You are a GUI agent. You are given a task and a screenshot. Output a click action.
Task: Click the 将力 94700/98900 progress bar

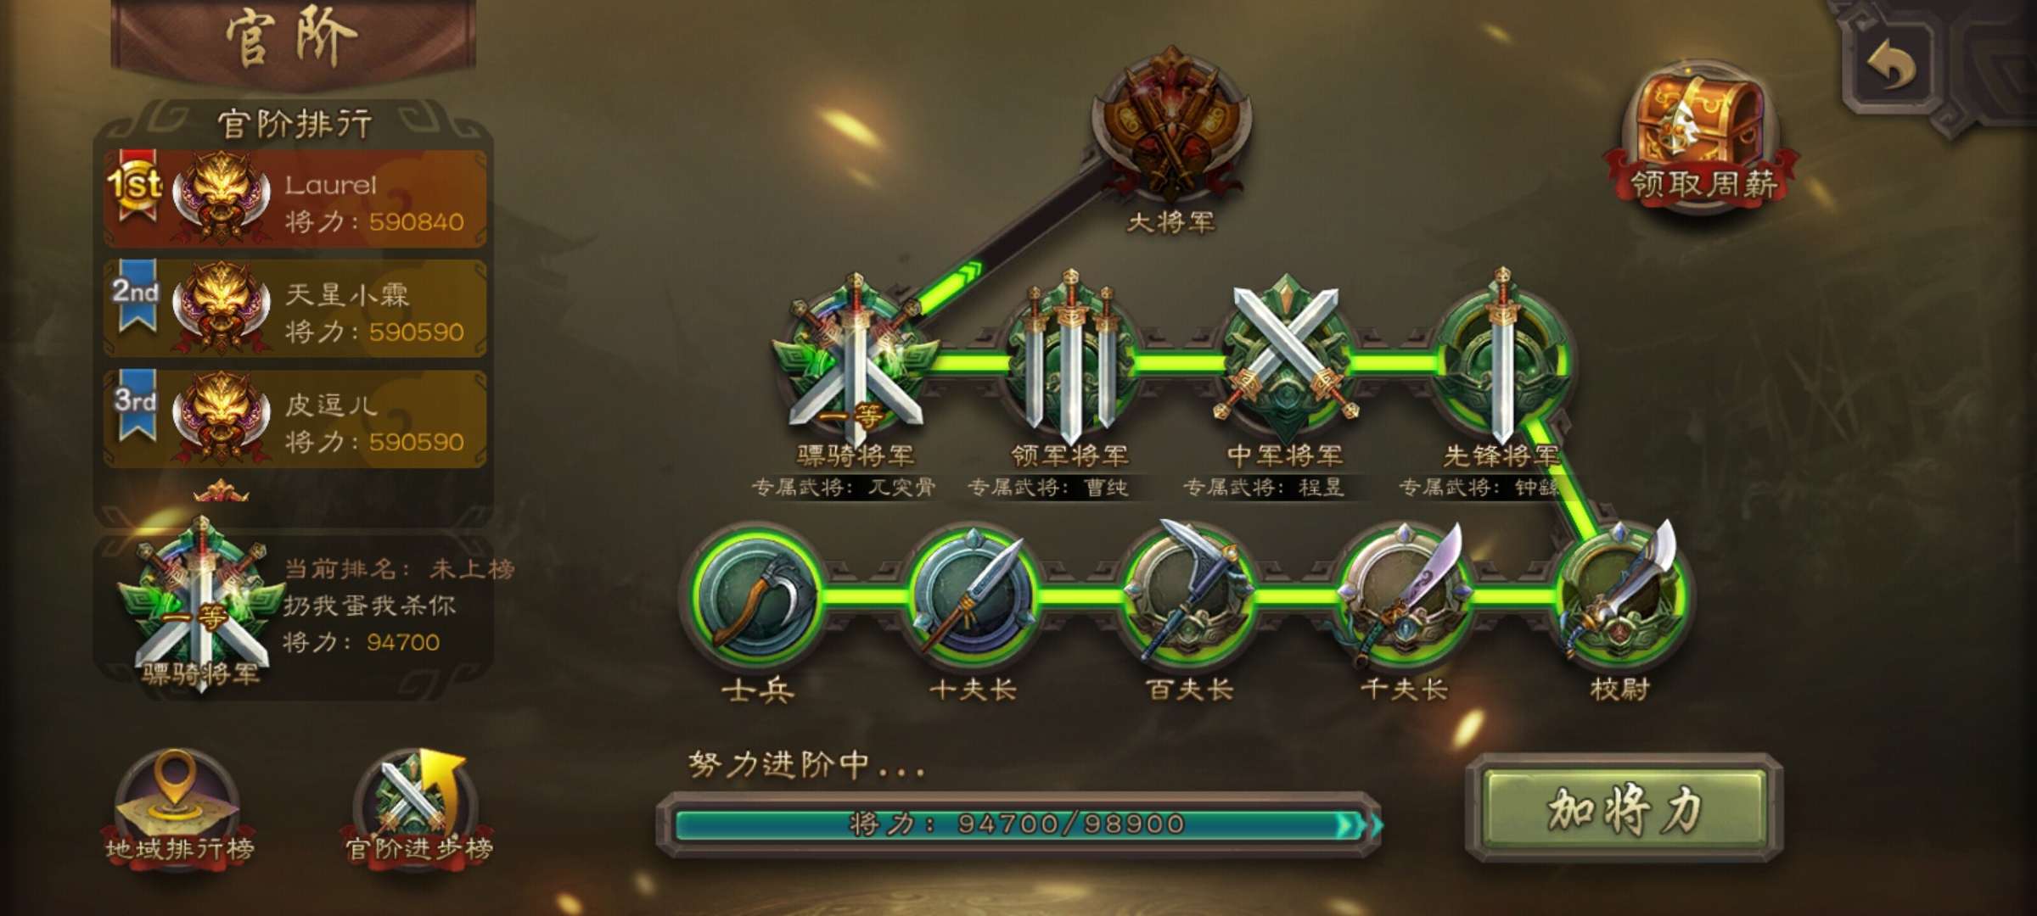pyautogui.click(x=1018, y=824)
